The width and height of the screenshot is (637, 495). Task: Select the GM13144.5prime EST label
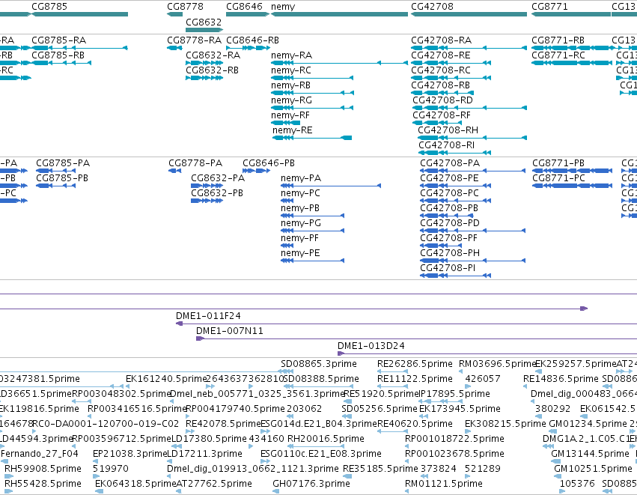click(x=591, y=454)
